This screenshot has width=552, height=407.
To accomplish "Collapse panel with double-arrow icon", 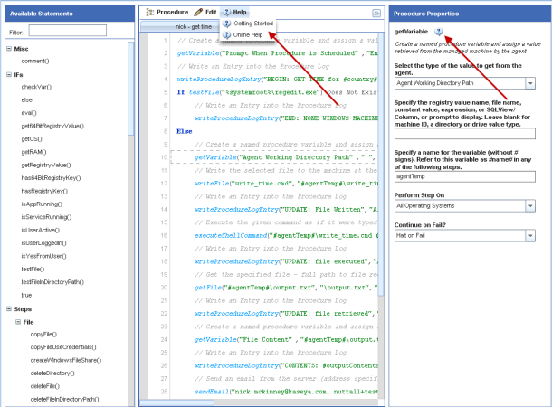I will [376, 14].
